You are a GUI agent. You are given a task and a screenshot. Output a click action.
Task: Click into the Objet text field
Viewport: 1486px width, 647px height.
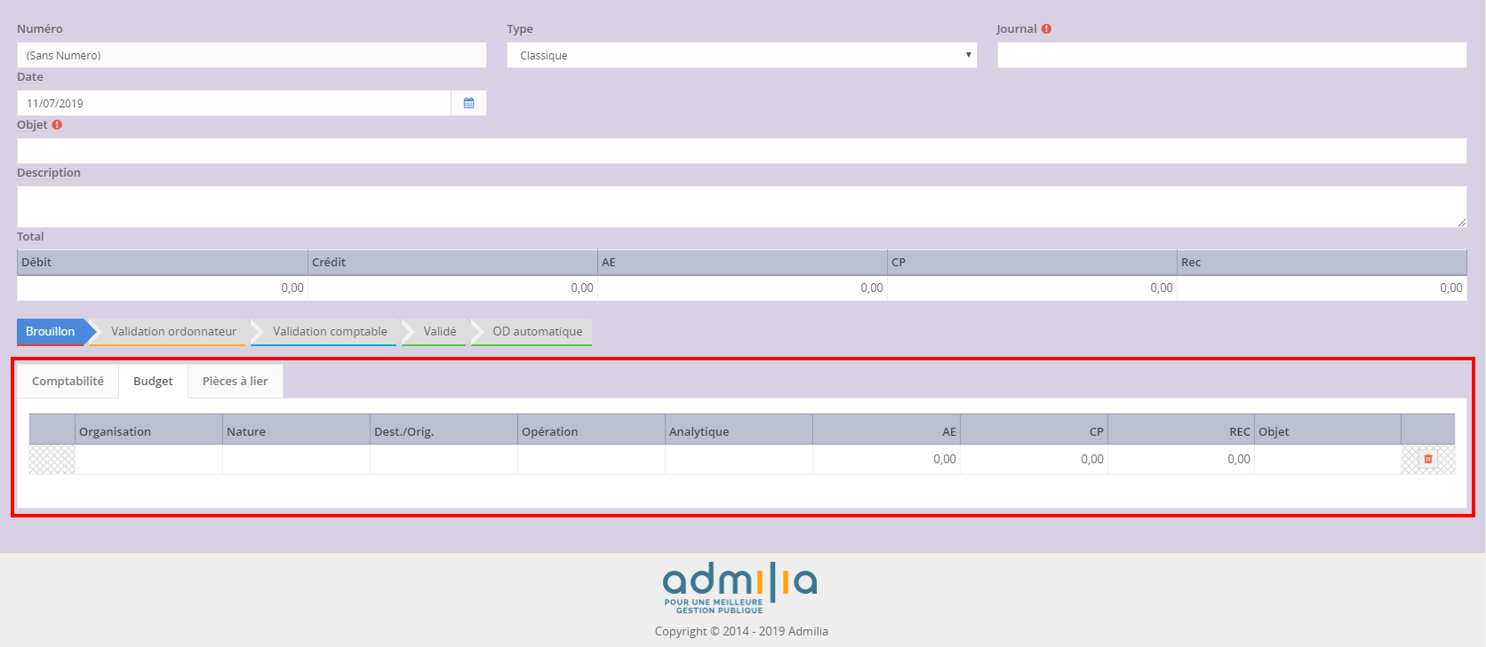(741, 151)
